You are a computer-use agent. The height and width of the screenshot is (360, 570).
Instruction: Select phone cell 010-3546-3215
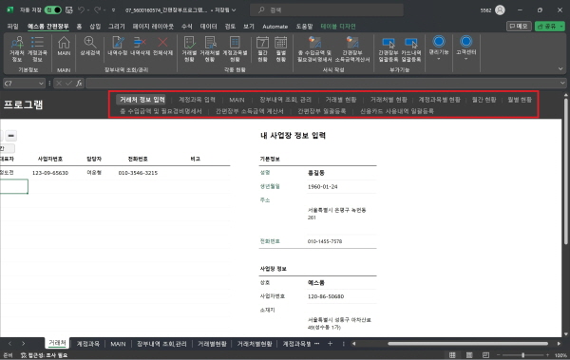[138, 173]
